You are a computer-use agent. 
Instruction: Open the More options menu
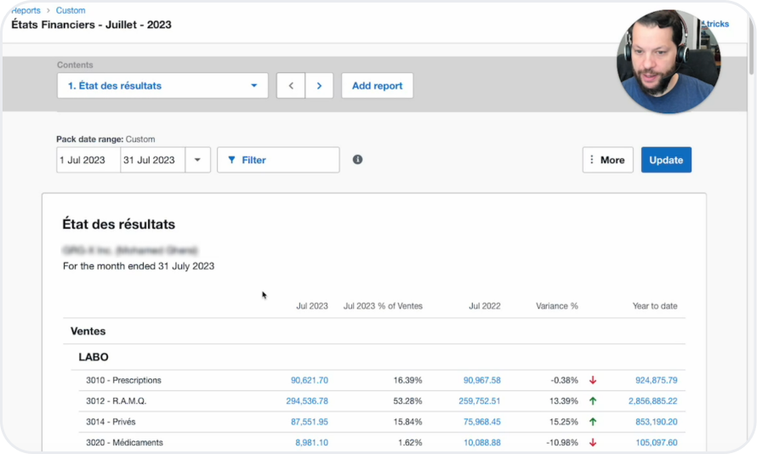pos(607,160)
